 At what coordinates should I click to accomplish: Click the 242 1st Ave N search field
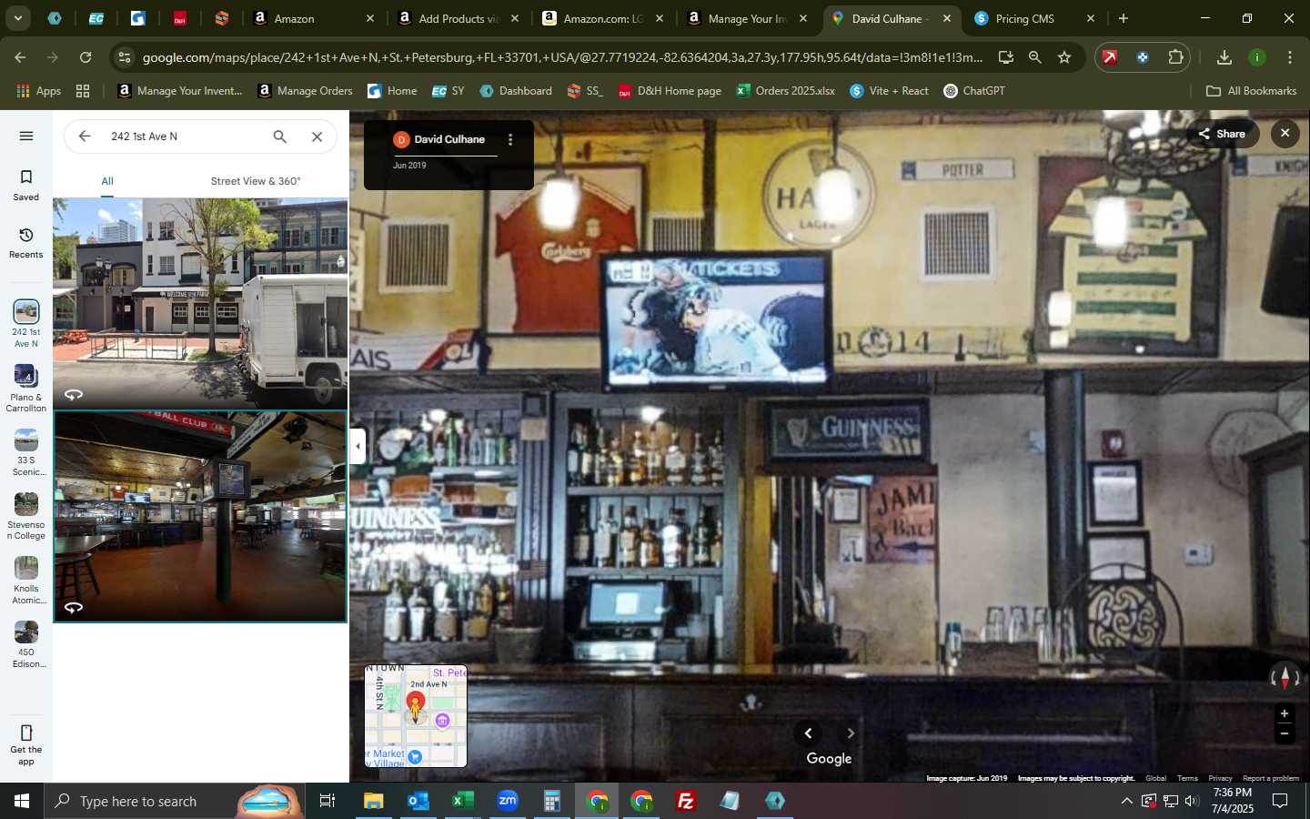(x=185, y=136)
